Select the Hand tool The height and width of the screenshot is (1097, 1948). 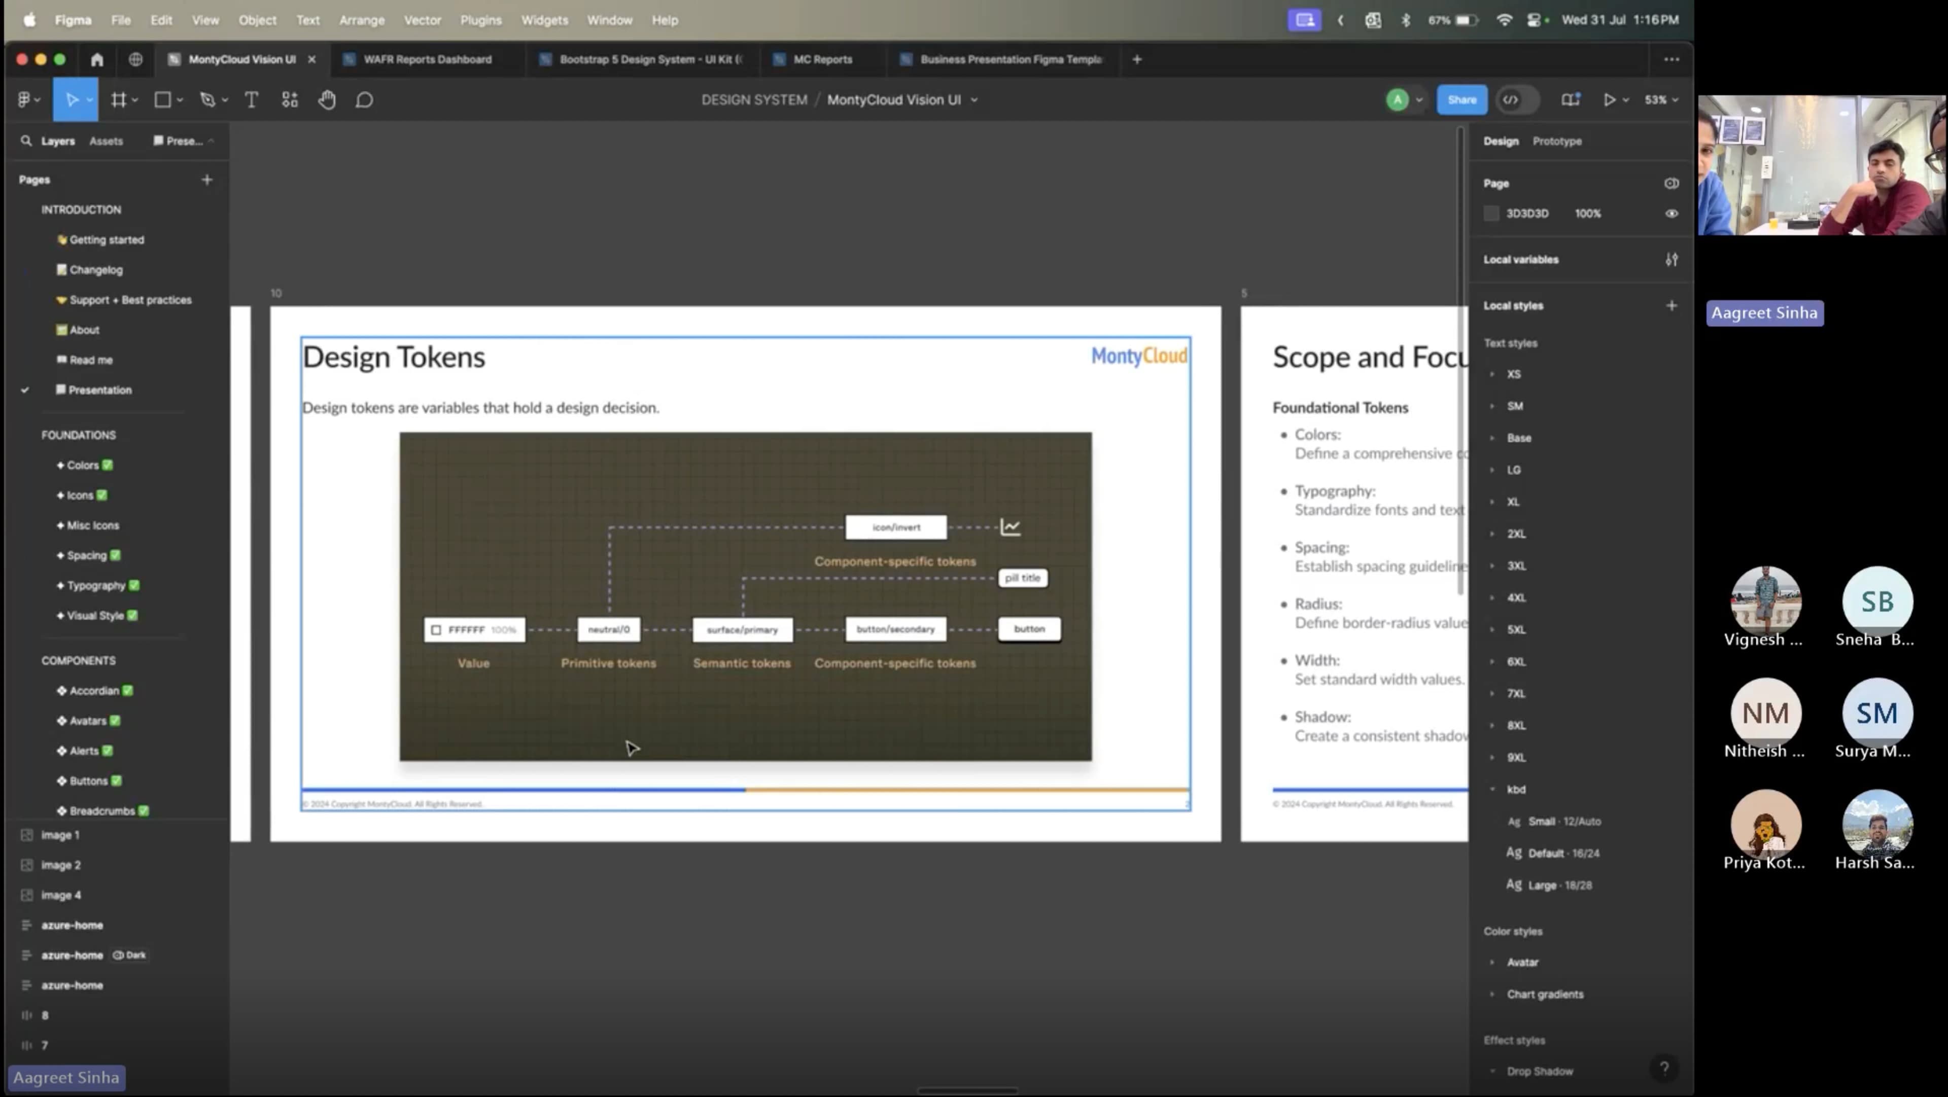(x=327, y=100)
